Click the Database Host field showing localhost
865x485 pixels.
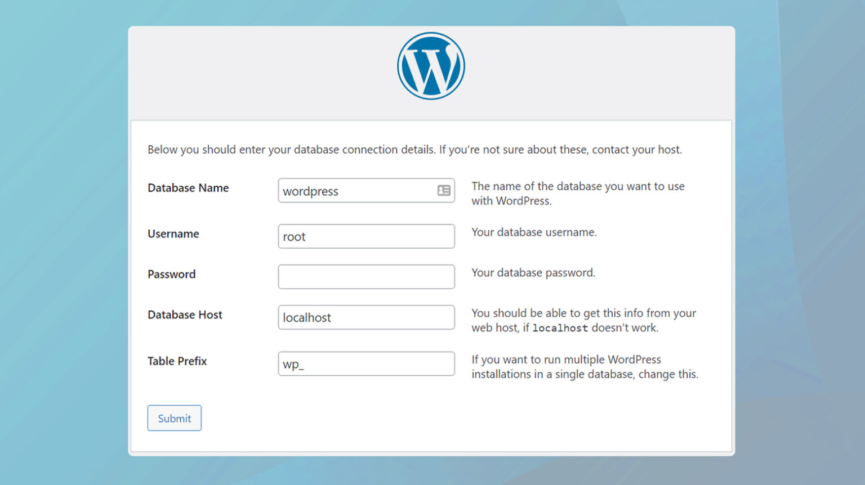point(366,317)
